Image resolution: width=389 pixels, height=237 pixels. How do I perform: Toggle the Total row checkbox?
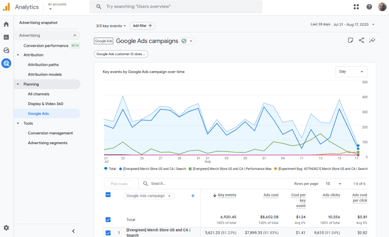click(x=108, y=220)
